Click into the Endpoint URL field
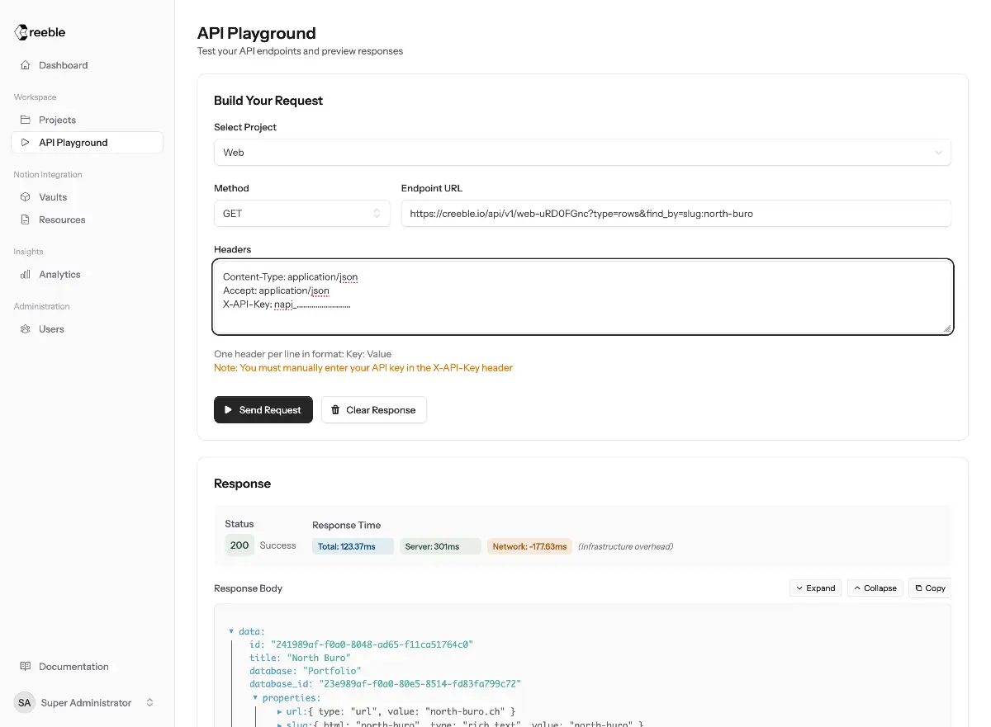The height and width of the screenshot is (727, 991). pyautogui.click(x=676, y=214)
